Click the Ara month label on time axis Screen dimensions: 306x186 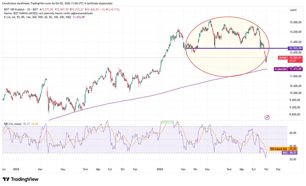4,169
